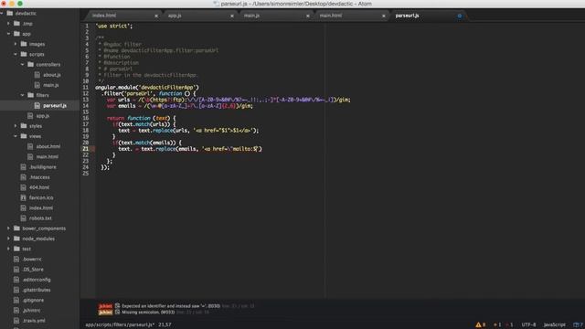Collapse the views folder
Viewport: 585px width, 329px height.
click(x=16, y=136)
